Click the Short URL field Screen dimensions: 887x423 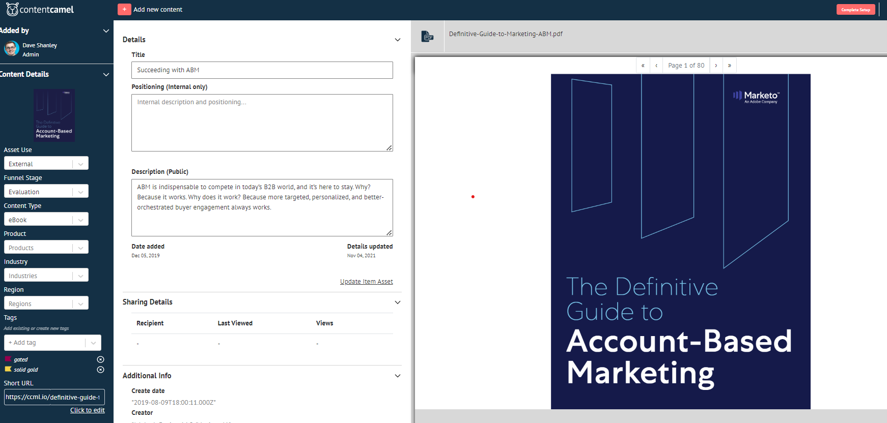coord(54,397)
